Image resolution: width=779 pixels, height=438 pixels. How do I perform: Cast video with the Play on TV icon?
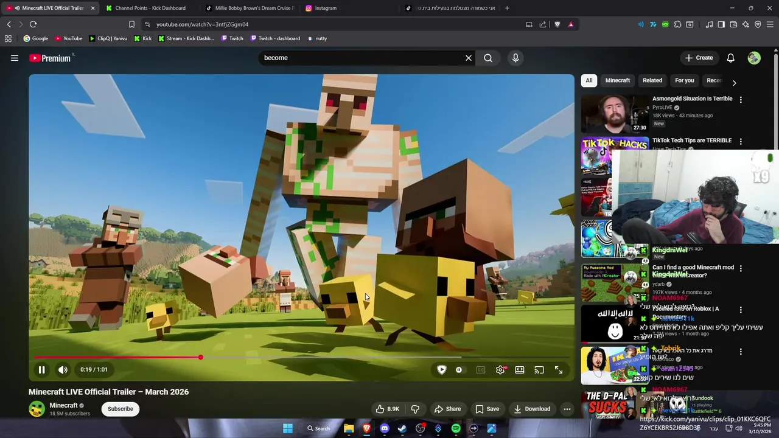pyautogui.click(x=539, y=370)
